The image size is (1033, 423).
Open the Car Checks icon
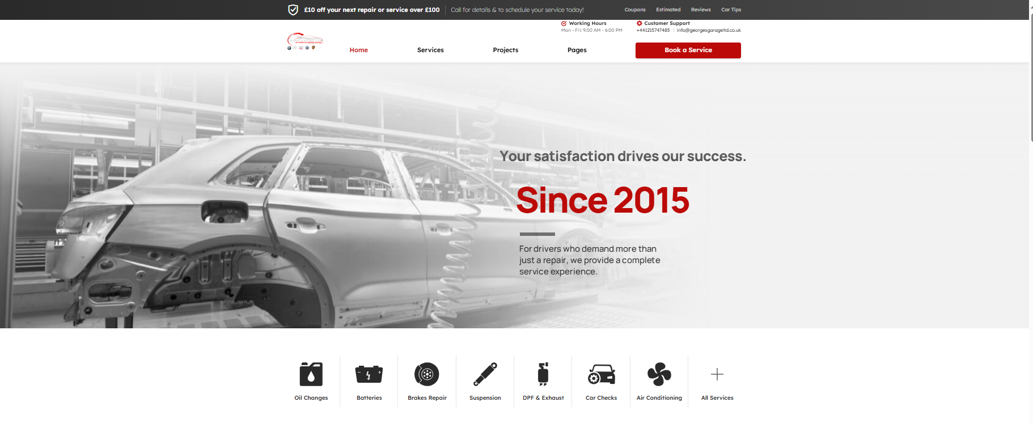pyautogui.click(x=601, y=374)
